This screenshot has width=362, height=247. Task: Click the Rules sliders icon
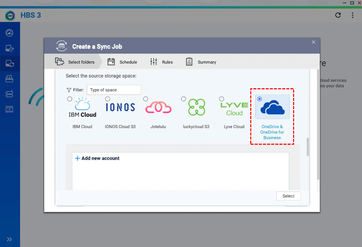(x=154, y=62)
